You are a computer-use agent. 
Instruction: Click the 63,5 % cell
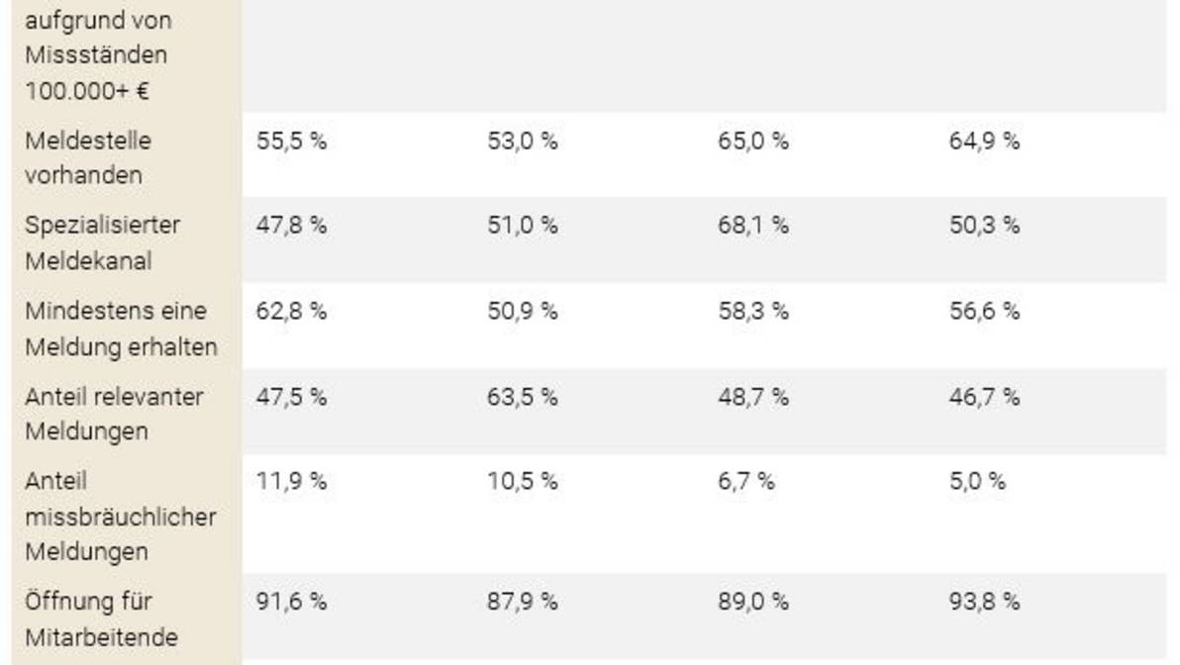(x=523, y=397)
